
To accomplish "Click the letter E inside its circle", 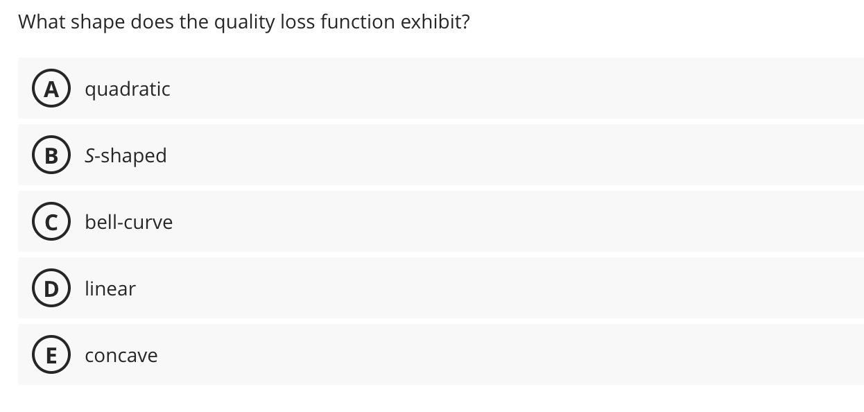I will pyautogui.click(x=51, y=355).
